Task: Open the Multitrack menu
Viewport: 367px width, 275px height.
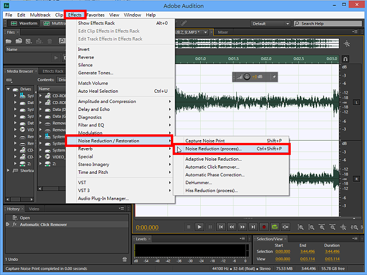Action: pos(40,15)
